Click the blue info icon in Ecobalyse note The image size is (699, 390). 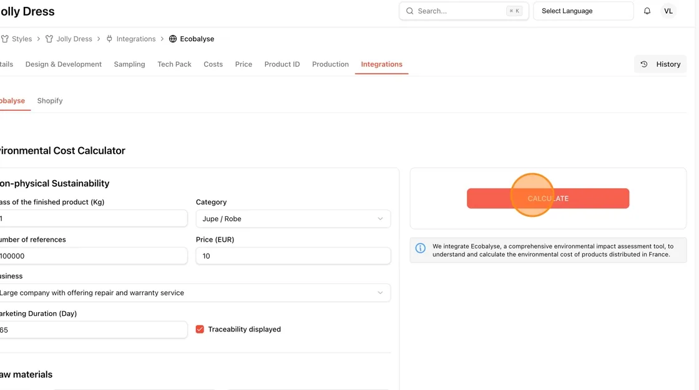(421, 248)
